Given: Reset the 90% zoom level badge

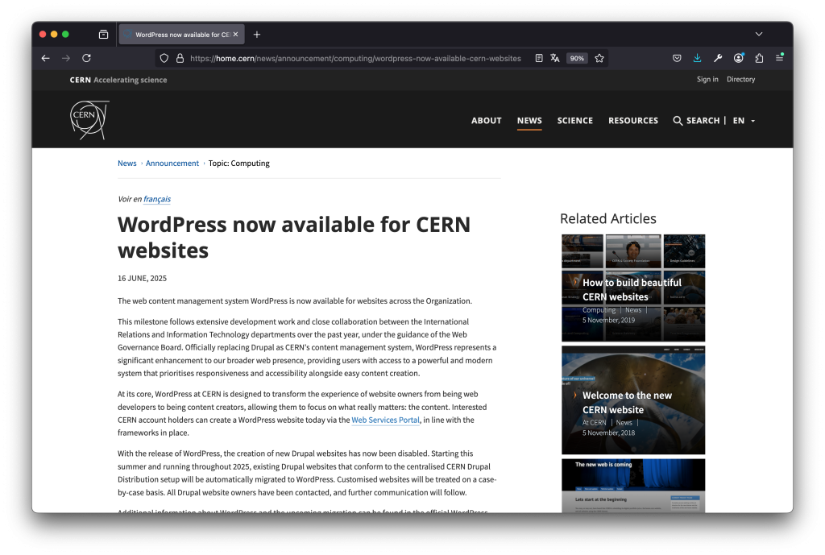Looking at the screenshot, I should tap(577, 58).
